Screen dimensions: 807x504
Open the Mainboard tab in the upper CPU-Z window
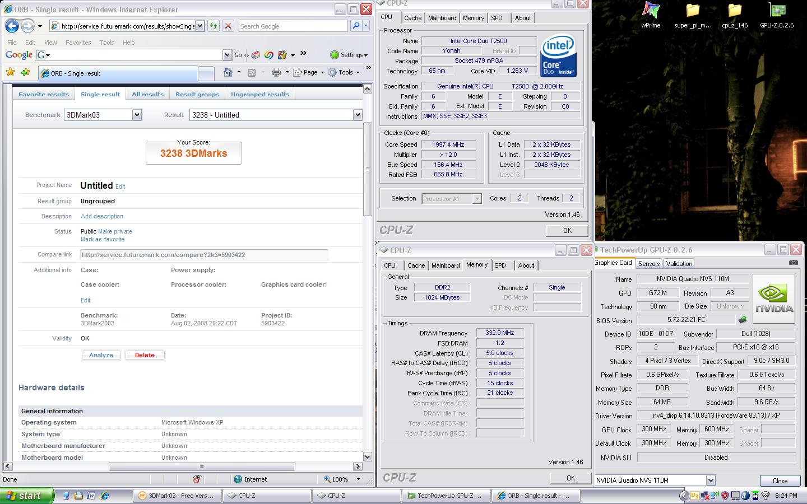coord(442,18)
